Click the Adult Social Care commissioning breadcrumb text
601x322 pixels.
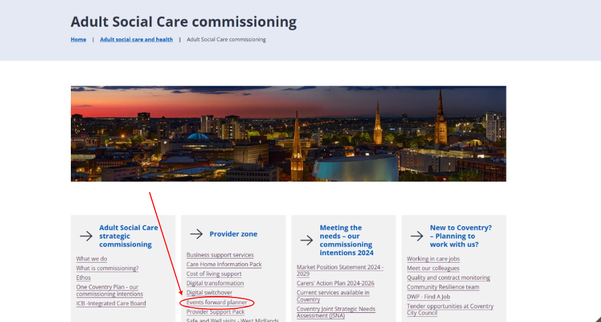pyautogui.click(x=226, y=39)
